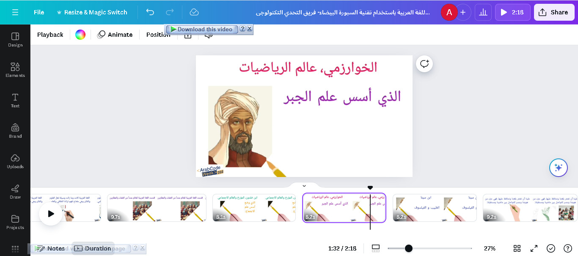Open the File menu
This screenshot has width=578, height=256.
click(39, 12)
